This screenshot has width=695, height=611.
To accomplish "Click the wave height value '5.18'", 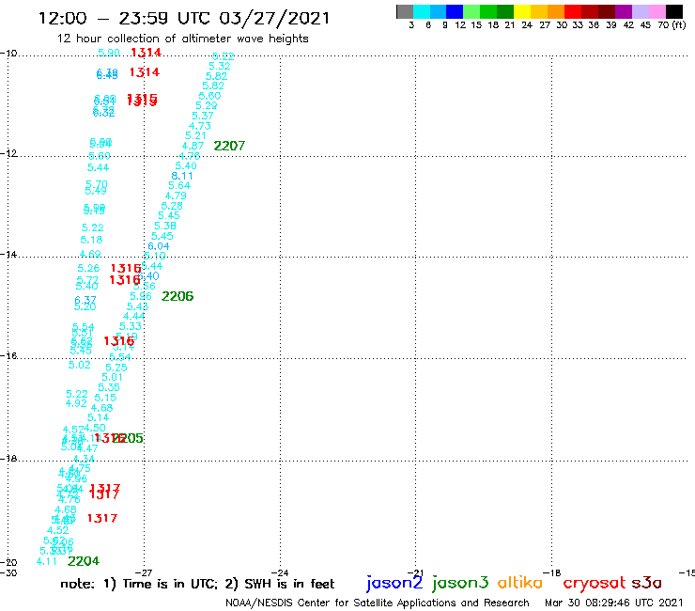I will pyautogui.click(x=91, y=240).
